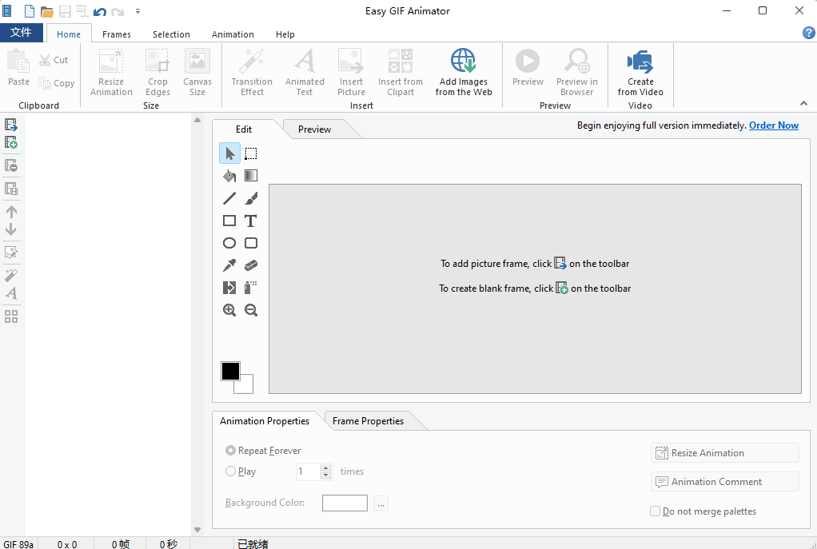Pick the Paint Bucket fill tool
817x549 pixels.
[x=229, y=176]
